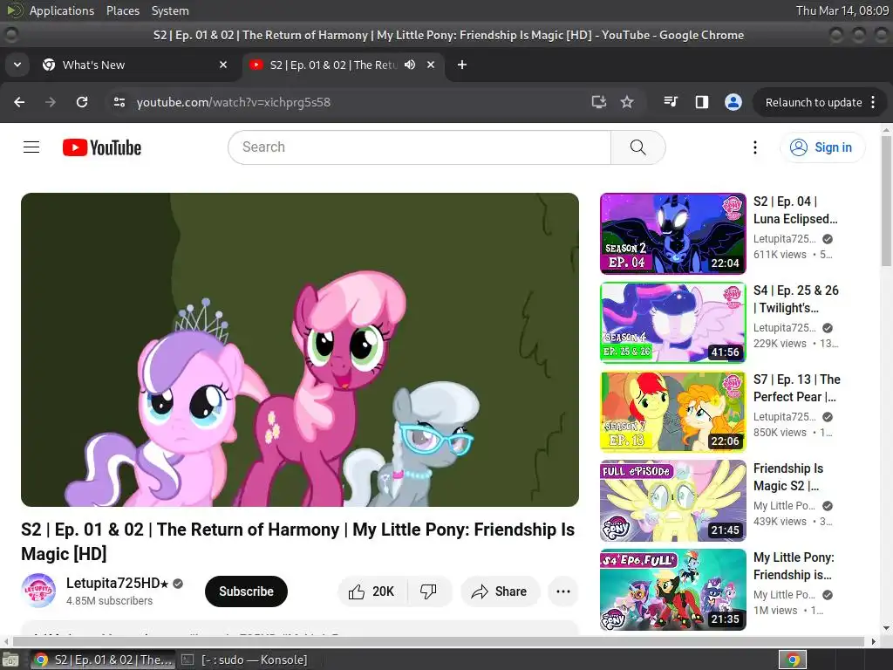Viewport: 893px width, 670px height.
Task: Open Letupita725HD channel avatar
Action: point(38,591)
